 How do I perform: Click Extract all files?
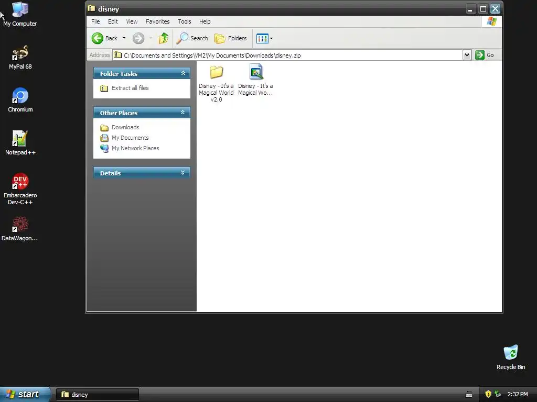125,88
